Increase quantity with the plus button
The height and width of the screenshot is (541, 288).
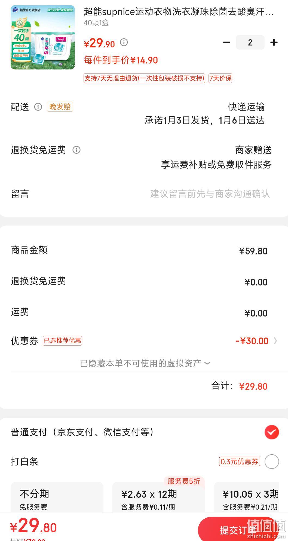(274, 42)
